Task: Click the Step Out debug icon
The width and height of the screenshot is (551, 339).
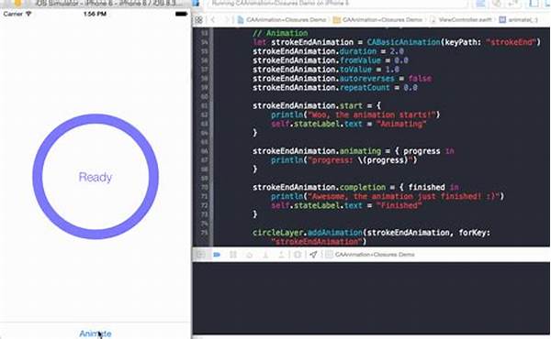Action: [x=281, y=255]
